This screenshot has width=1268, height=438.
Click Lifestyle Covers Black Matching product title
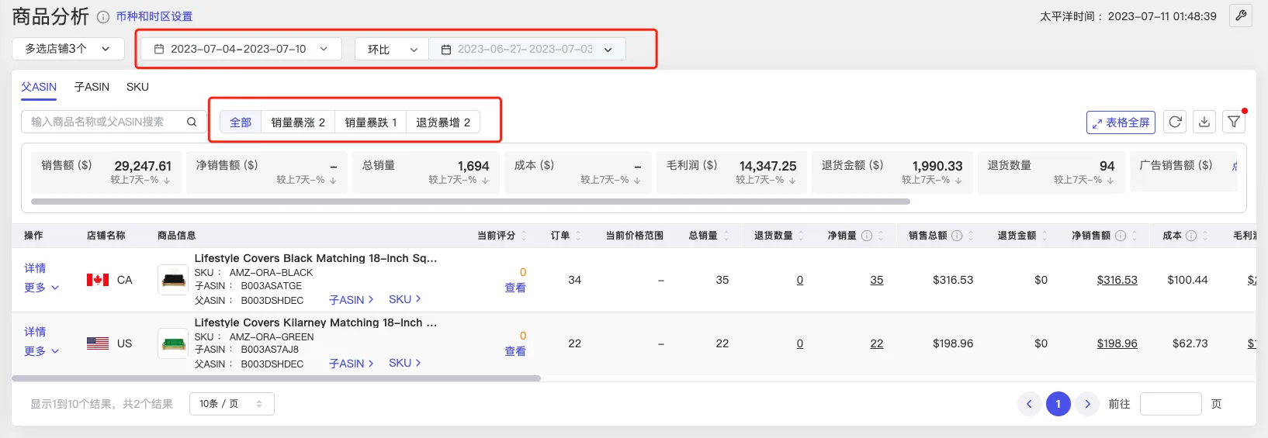pos(316,258)
